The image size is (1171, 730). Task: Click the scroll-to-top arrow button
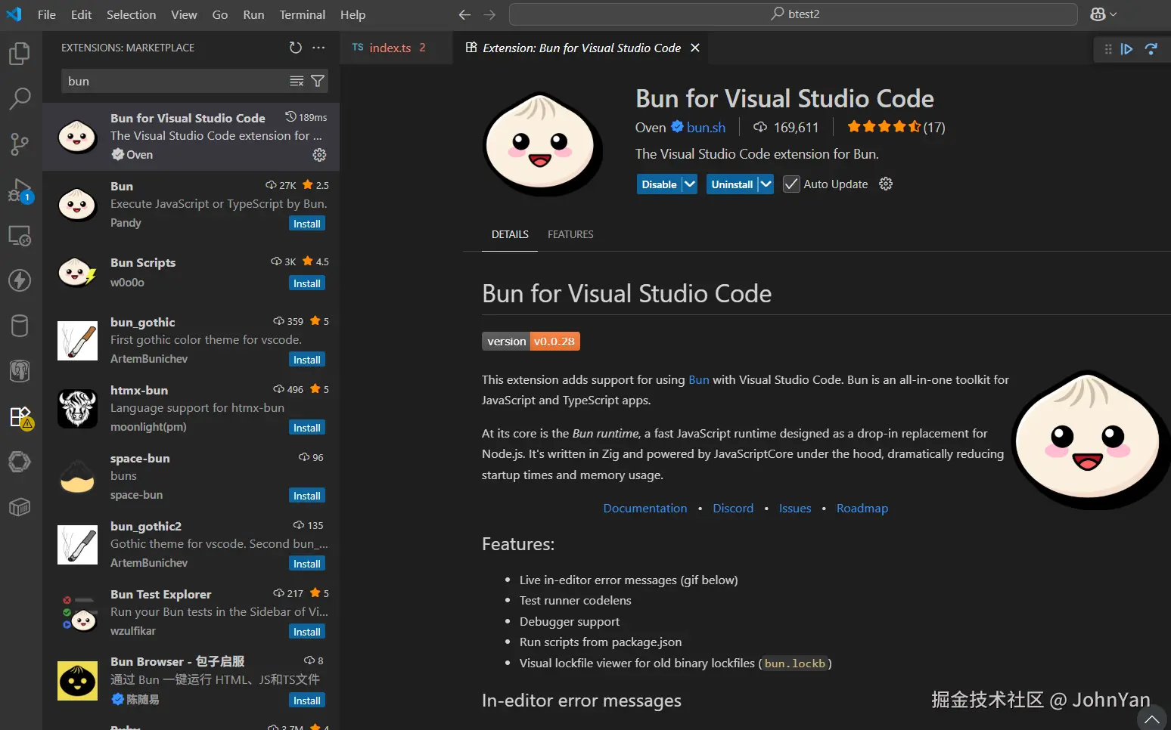(x=1152, y=718)
